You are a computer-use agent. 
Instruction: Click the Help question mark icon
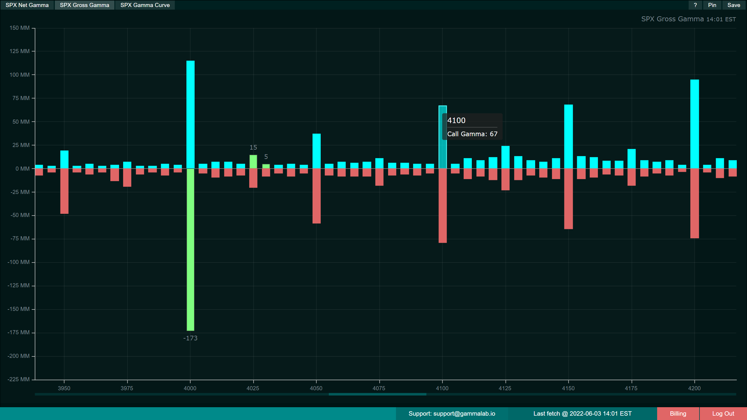point(695,5)
